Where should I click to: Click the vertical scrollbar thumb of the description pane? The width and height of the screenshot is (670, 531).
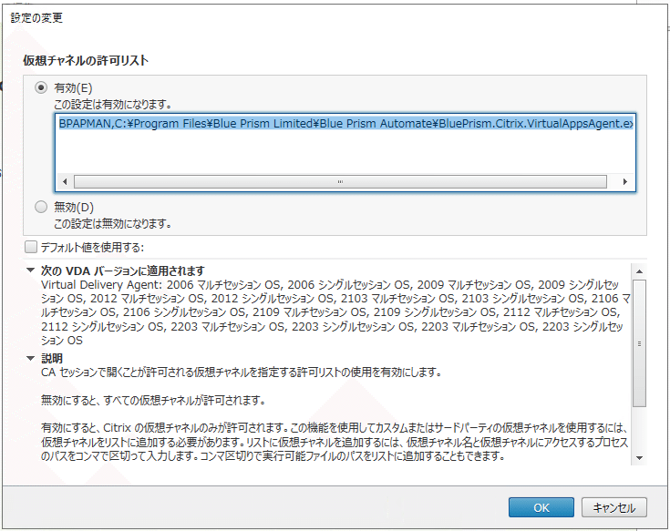pyautogui.click(x=639, y=343)
